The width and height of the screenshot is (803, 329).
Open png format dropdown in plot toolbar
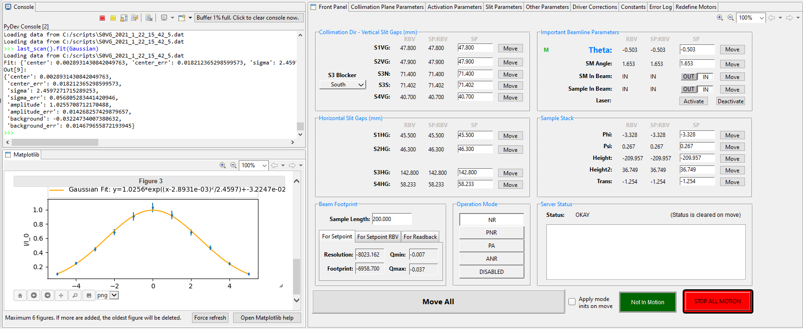(x=114, y=295)
